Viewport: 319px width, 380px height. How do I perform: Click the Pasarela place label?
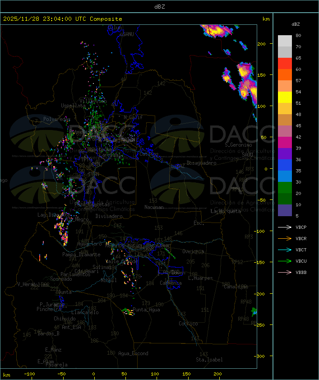point(56,365)
